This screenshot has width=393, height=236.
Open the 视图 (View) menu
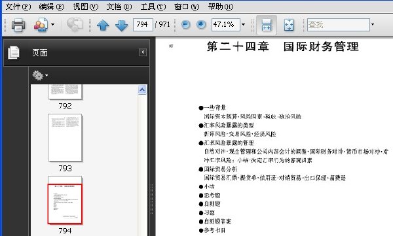pyautogui.click(x=85, y=7)
